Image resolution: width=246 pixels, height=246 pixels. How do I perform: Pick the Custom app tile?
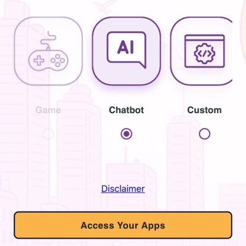click(x=201, y=51)
